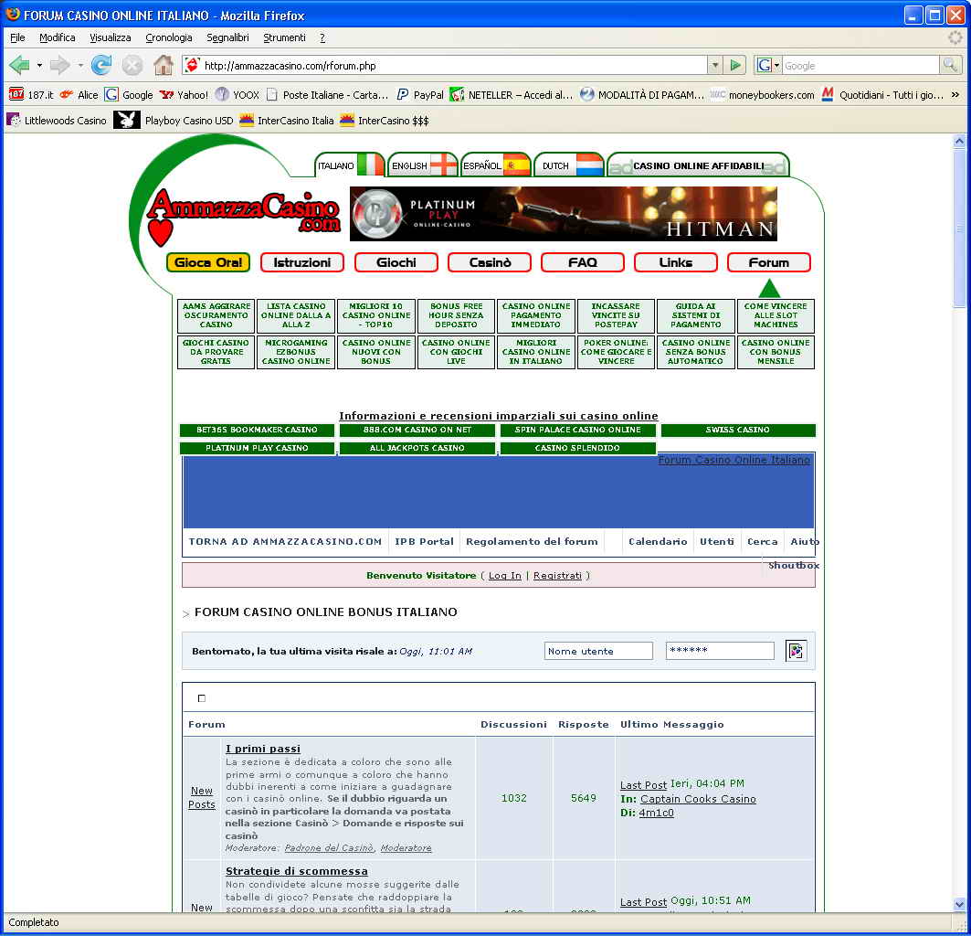The width and height of the screenshot is (971, 936).
Task: Open the I primi passi forum
Action: (x=262, y=749)
